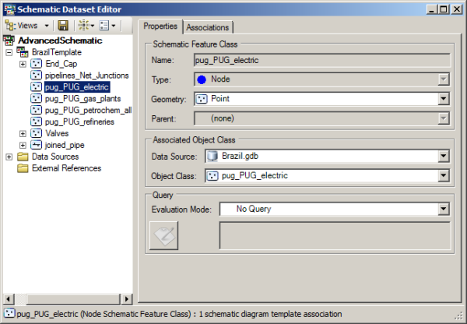Select pug_PUG_gas_plants tree item
Image resolution: width=467 pixels, height=324 pixels.
click(83, 98)
